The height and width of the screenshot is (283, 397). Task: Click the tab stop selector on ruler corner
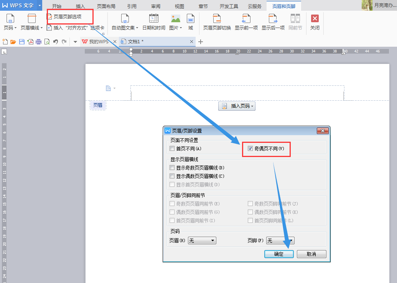click(x=4, y=52)
